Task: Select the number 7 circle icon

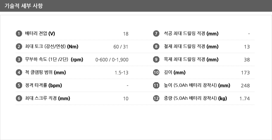Action: click(156, 33)
